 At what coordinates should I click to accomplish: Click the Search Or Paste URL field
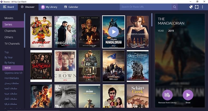[x=146, y=7]
